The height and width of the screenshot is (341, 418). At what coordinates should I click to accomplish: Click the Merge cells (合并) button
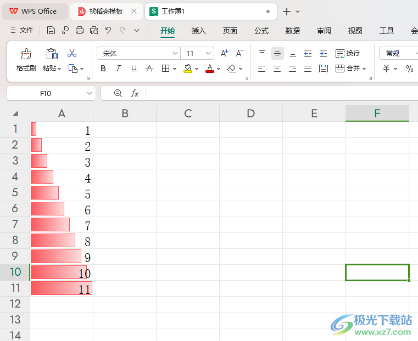(348, 69)
